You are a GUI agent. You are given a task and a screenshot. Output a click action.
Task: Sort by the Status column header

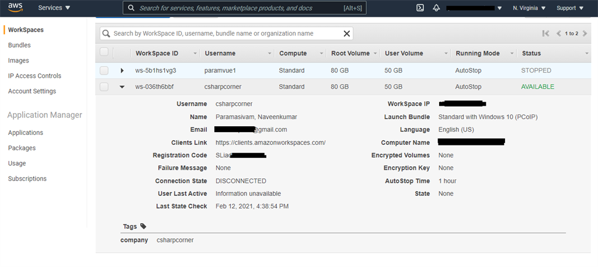(531, 53)
